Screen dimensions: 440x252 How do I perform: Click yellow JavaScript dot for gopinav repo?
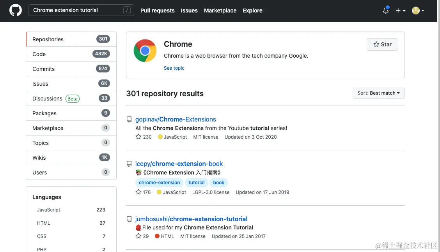click(x=160, y=137)
